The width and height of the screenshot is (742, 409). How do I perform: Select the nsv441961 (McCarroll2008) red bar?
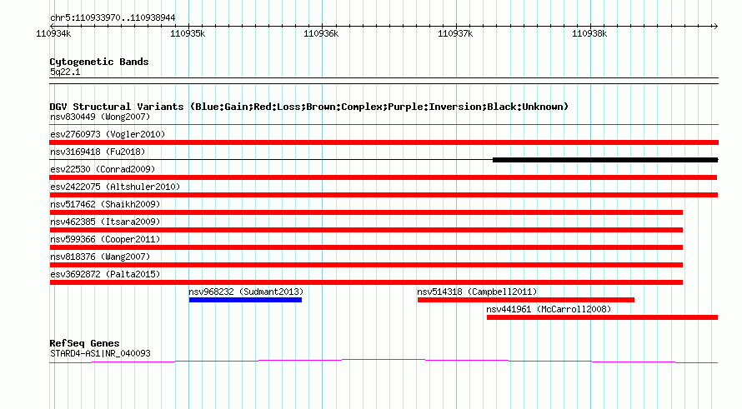603,317
